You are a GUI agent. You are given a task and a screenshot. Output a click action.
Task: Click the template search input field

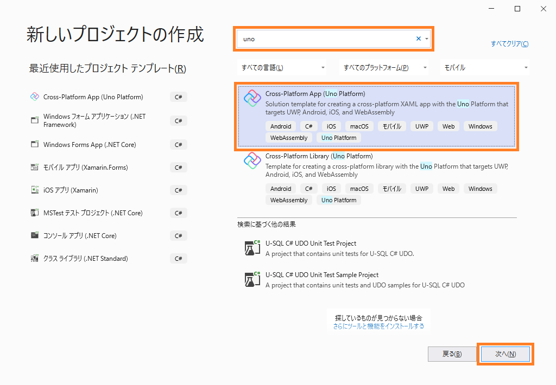(x=326, y=39)
